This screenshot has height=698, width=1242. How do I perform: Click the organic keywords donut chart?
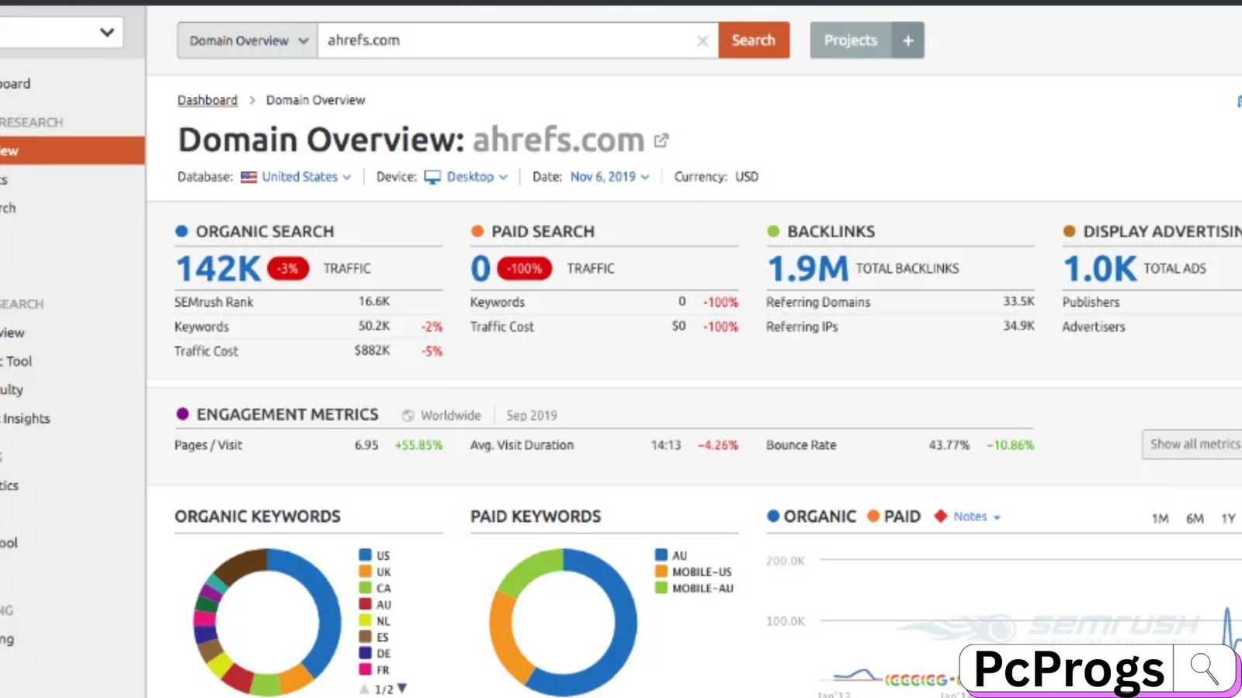pos(267,622)
